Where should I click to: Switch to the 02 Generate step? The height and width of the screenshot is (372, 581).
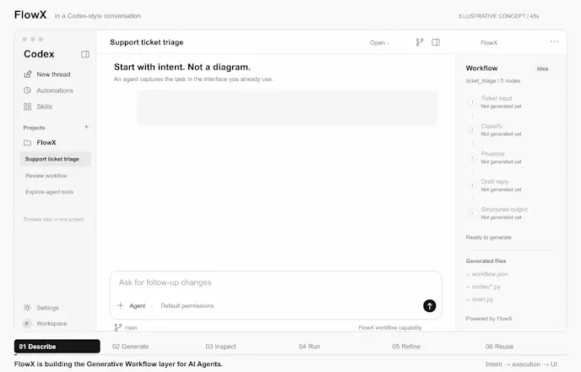click(x=130, y=347)
